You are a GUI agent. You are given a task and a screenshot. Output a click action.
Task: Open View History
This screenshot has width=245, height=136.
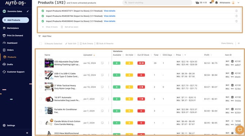point(227,43)
